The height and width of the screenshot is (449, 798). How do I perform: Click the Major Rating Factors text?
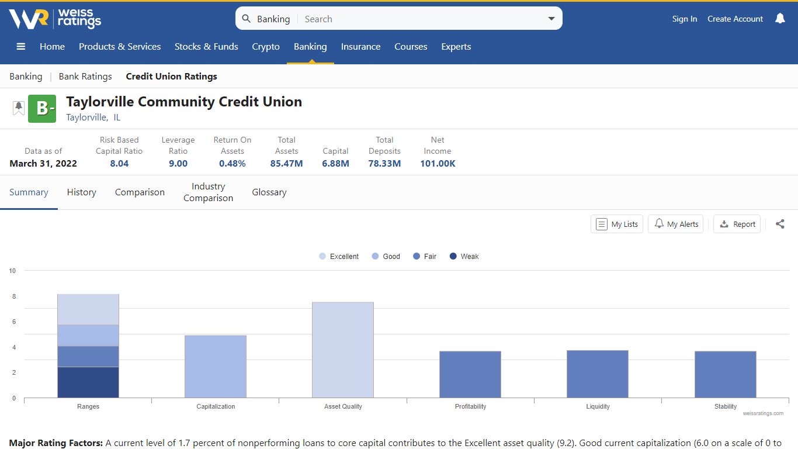56,443
